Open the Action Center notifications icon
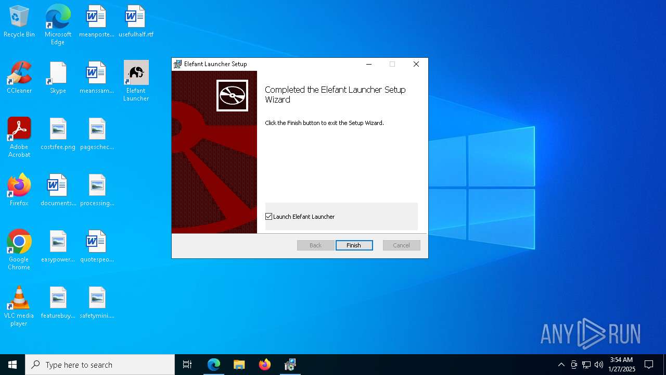Viewport: 666px width, 375px height. coord(649,365)
